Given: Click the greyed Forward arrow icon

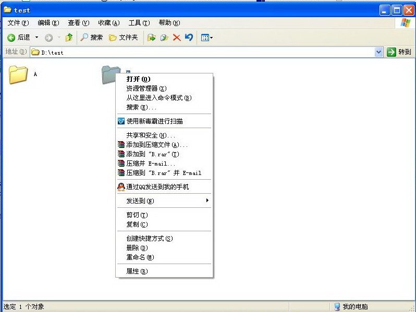Looking at the screenshot, I should tap(48, 38).
